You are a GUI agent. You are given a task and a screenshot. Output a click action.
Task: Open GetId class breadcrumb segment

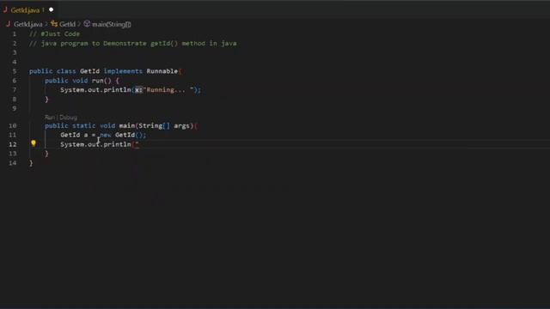pyautogui.click(x=67, y=24)
